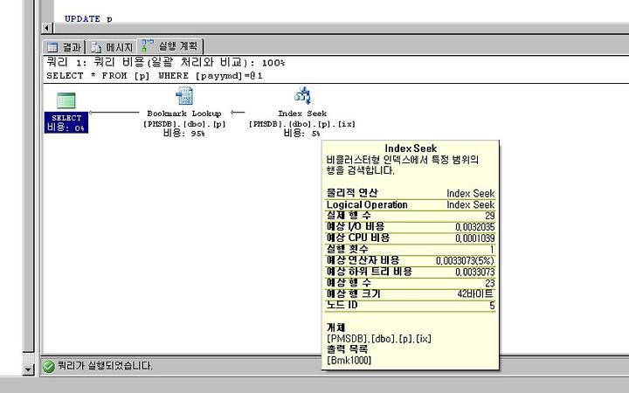This screenshot has width=629, height=393.
Task: Click the 예상 I/O 비용 row
Action: [x=411, y=227]
